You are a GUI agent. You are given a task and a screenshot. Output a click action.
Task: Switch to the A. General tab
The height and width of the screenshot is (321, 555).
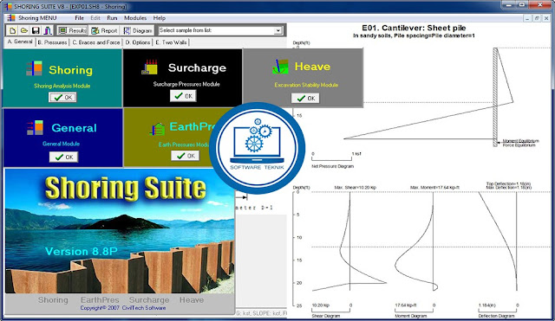[20, 42]
